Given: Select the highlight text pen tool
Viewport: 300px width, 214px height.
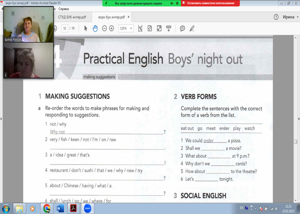Looking at the screenshot, I should click(x=192, y=28).
